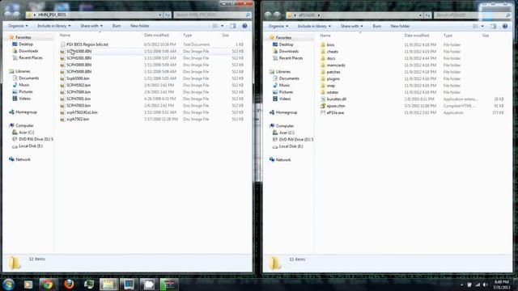Sort by Date modified in right window
This screenshot has width=518, height=291.
pos(417,36)
